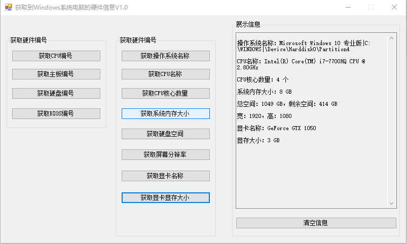Click the 获取主板编号 button

pos(56,74)
